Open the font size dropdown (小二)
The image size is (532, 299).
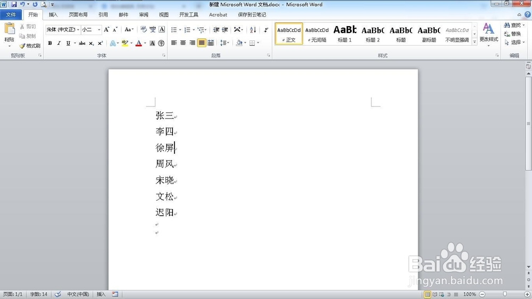(99, 29)
